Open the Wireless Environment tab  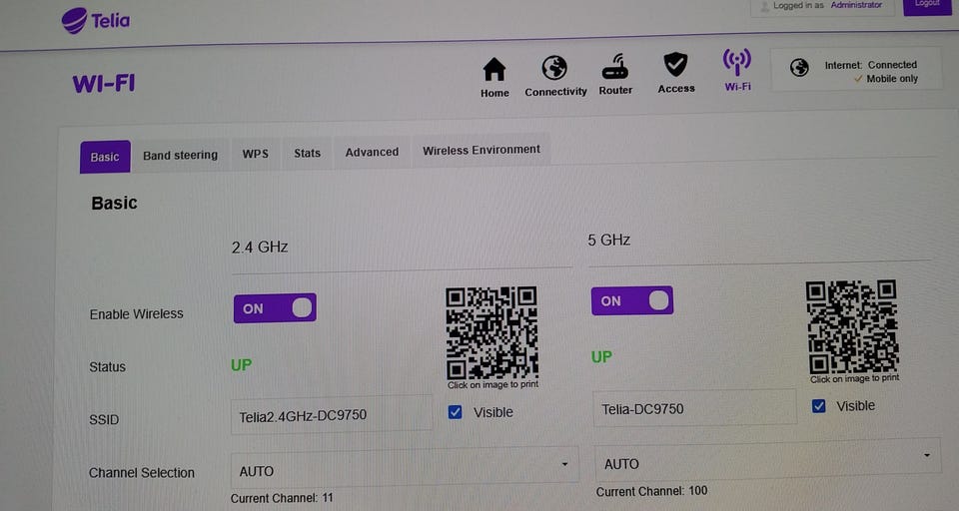click(x=480, y=150)
